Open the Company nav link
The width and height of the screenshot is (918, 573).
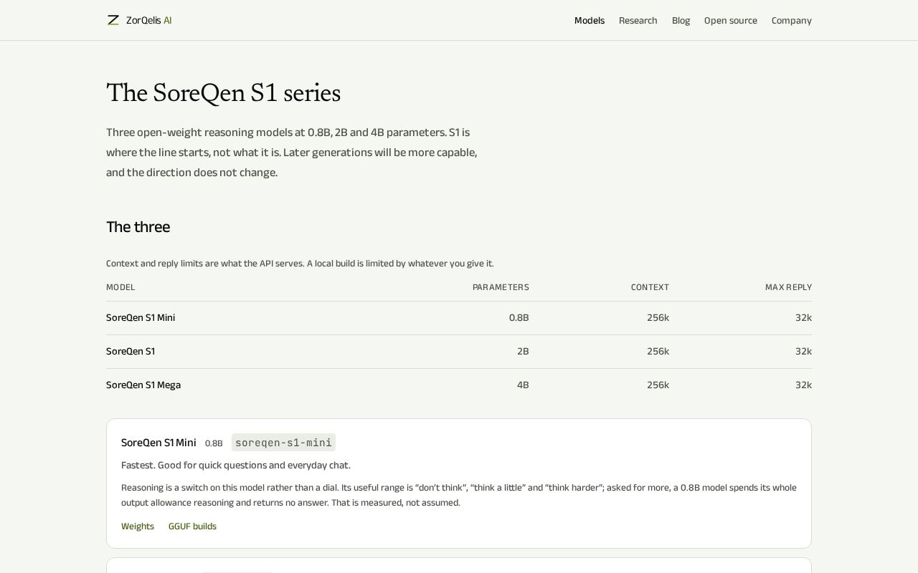point(792,21)
